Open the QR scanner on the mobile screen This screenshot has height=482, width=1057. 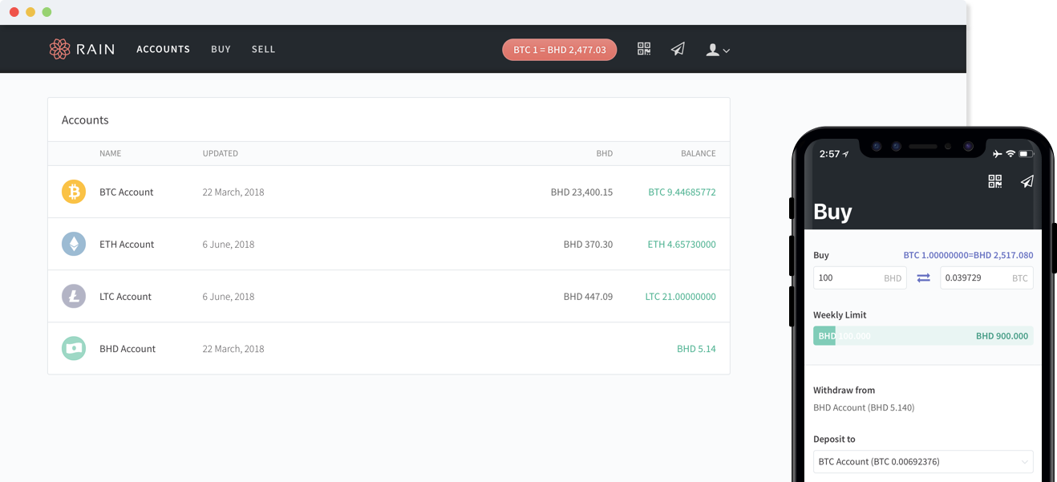pos(994,181)
